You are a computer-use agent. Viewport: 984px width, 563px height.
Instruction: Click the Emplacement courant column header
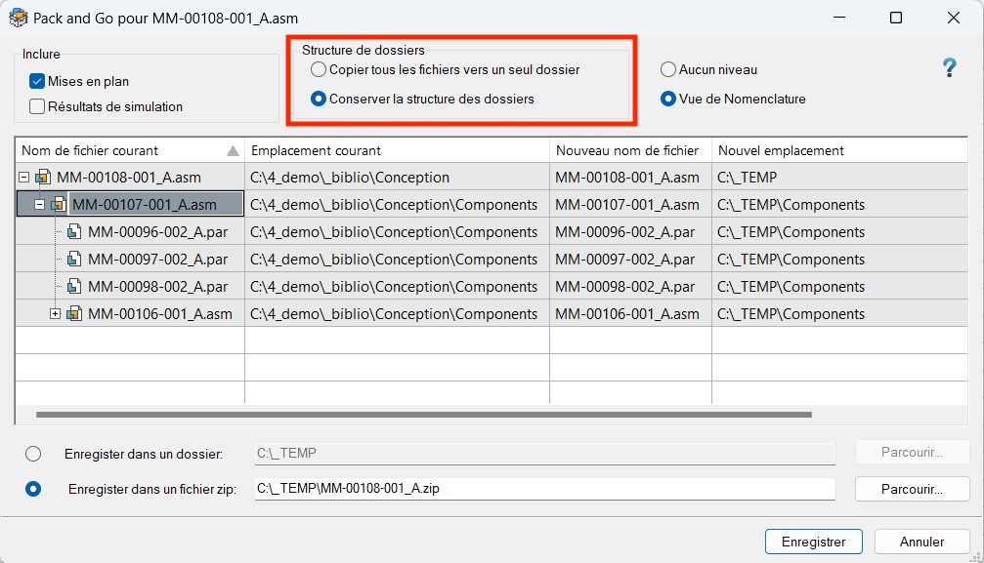398,150
